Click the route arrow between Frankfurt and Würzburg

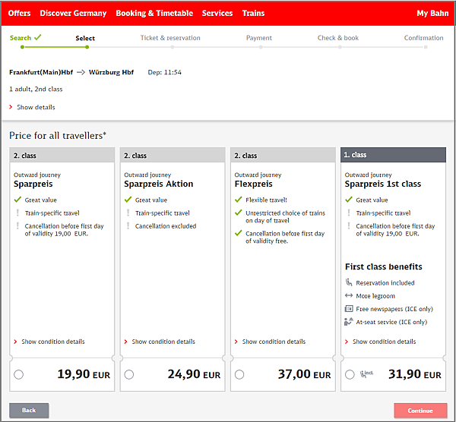pyautogui.click(x=80, y=73)
